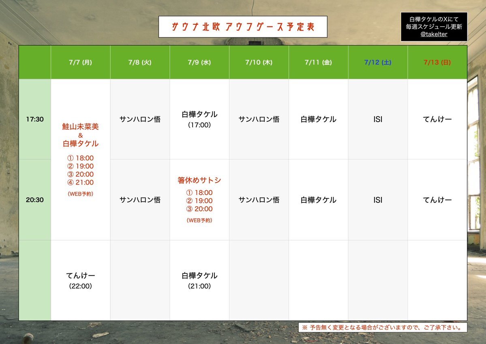Click the title サウナ北欧 アウフグース予定表
486x344 pixels.
pos(243,27)
